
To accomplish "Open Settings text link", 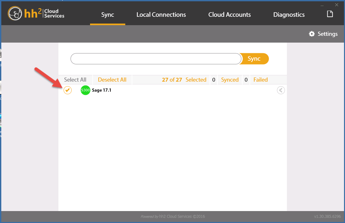I will [x=328, y=34].
